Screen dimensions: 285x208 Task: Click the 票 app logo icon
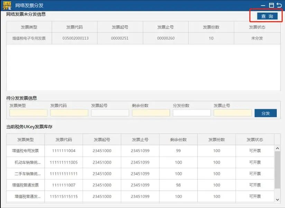[7, 5]
